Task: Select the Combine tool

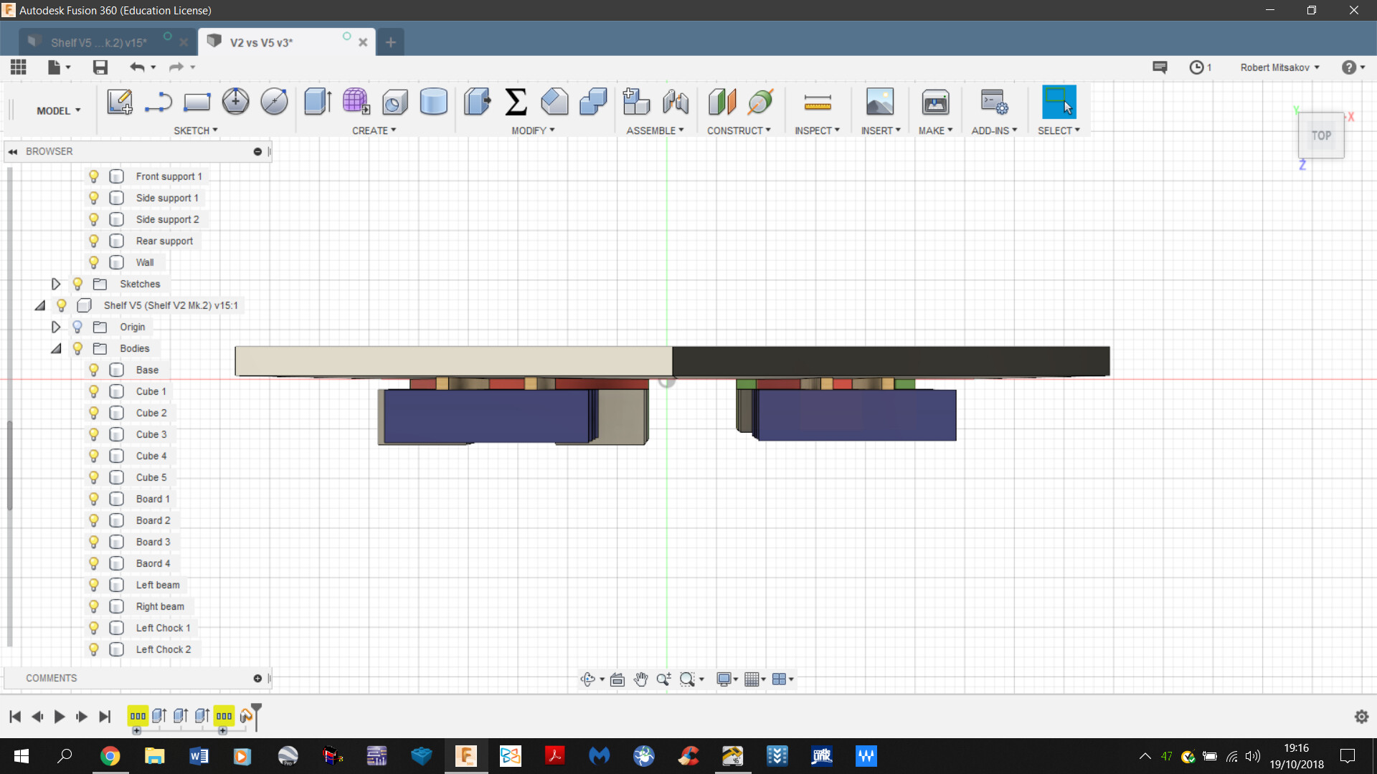Action: (x=593, y=102)
